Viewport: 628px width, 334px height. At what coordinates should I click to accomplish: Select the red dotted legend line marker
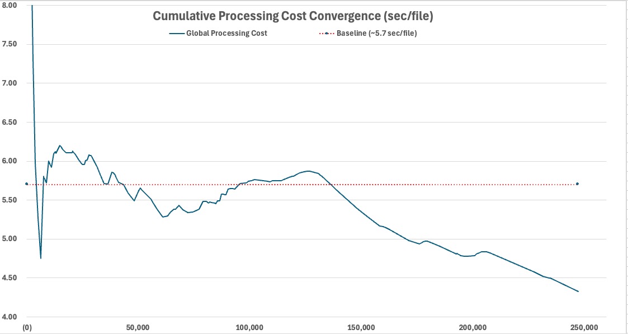point(325,34)
